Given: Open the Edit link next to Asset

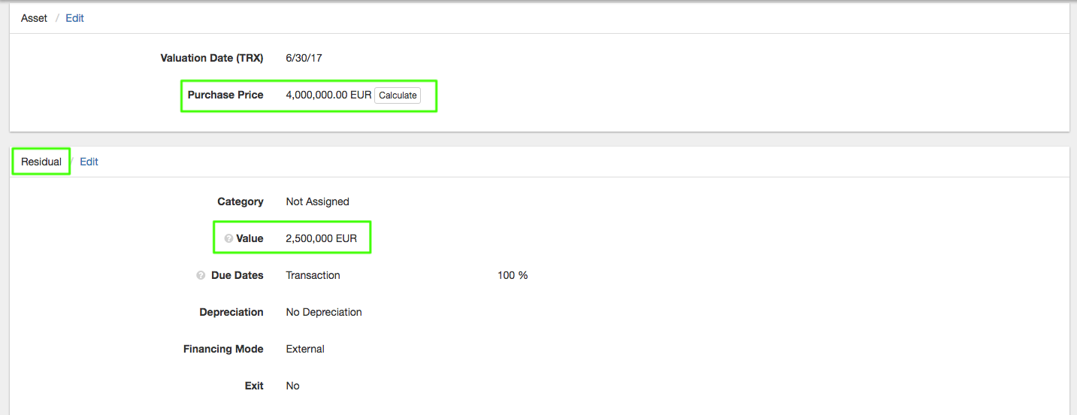Looking at the screenshot, I should pos(74,18).
